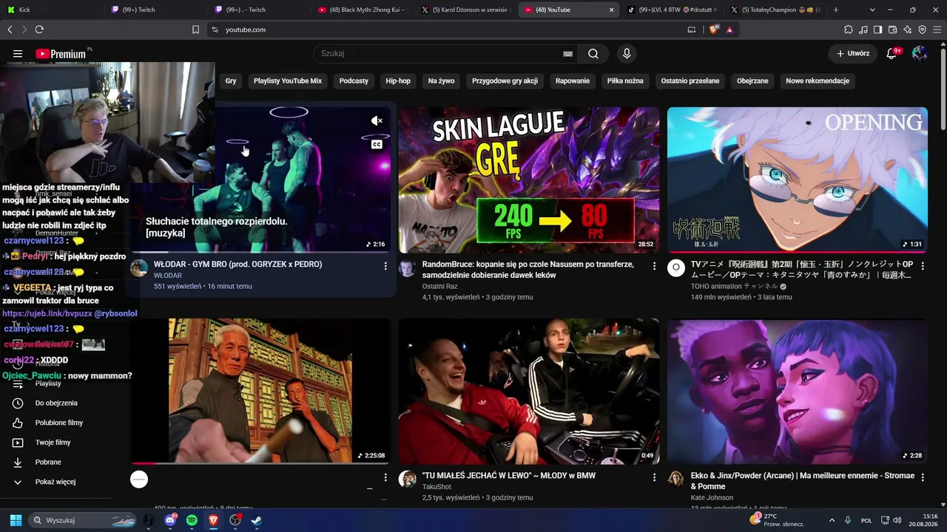Open the Brave Wallet icon

(893, 30)
